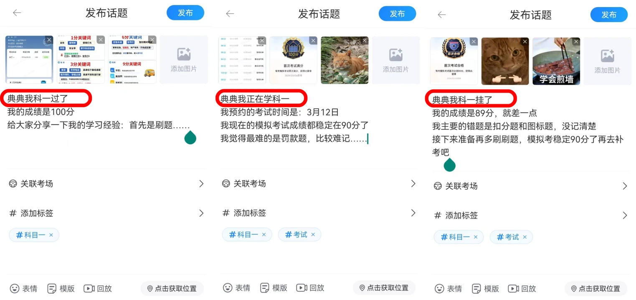Remove the #科目一 tag in left screen
This screenshot has width=636, height=300.
51,235
